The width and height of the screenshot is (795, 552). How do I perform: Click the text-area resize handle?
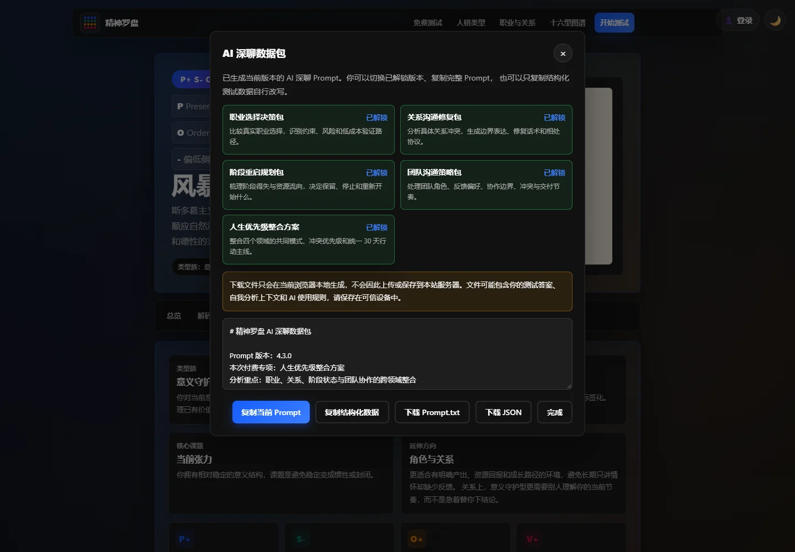point(569,386)
